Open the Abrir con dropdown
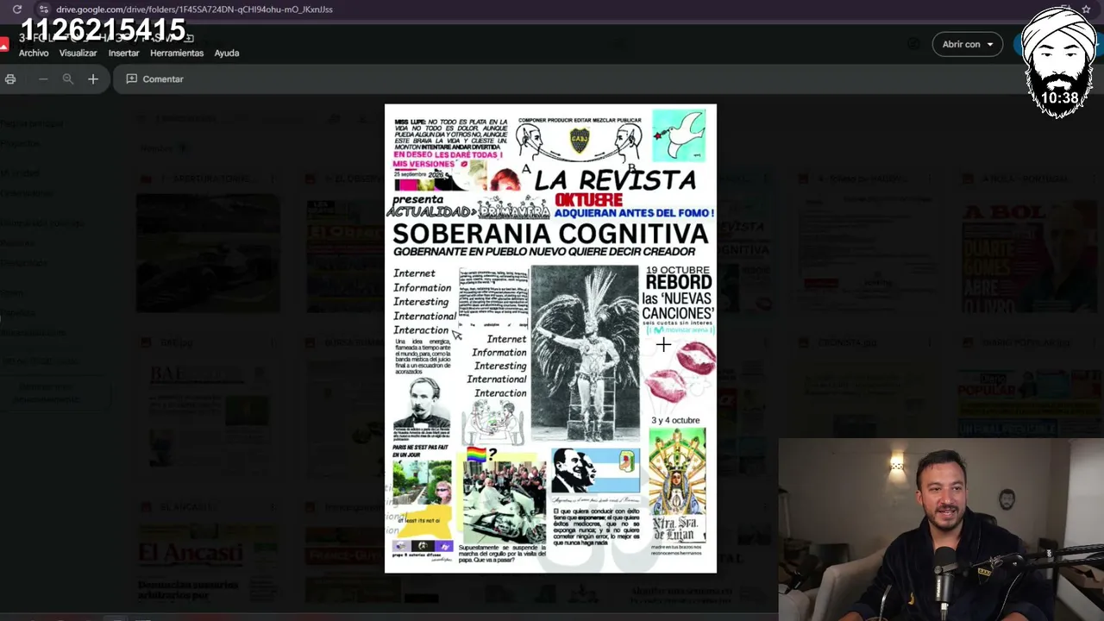The width and height of the screenshot is (1104, 621). click(x=967, y=44)
